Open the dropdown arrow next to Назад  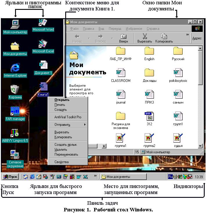(89, 38)
